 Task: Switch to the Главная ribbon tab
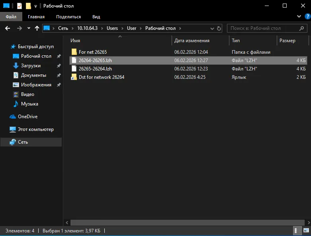(36, 17)
